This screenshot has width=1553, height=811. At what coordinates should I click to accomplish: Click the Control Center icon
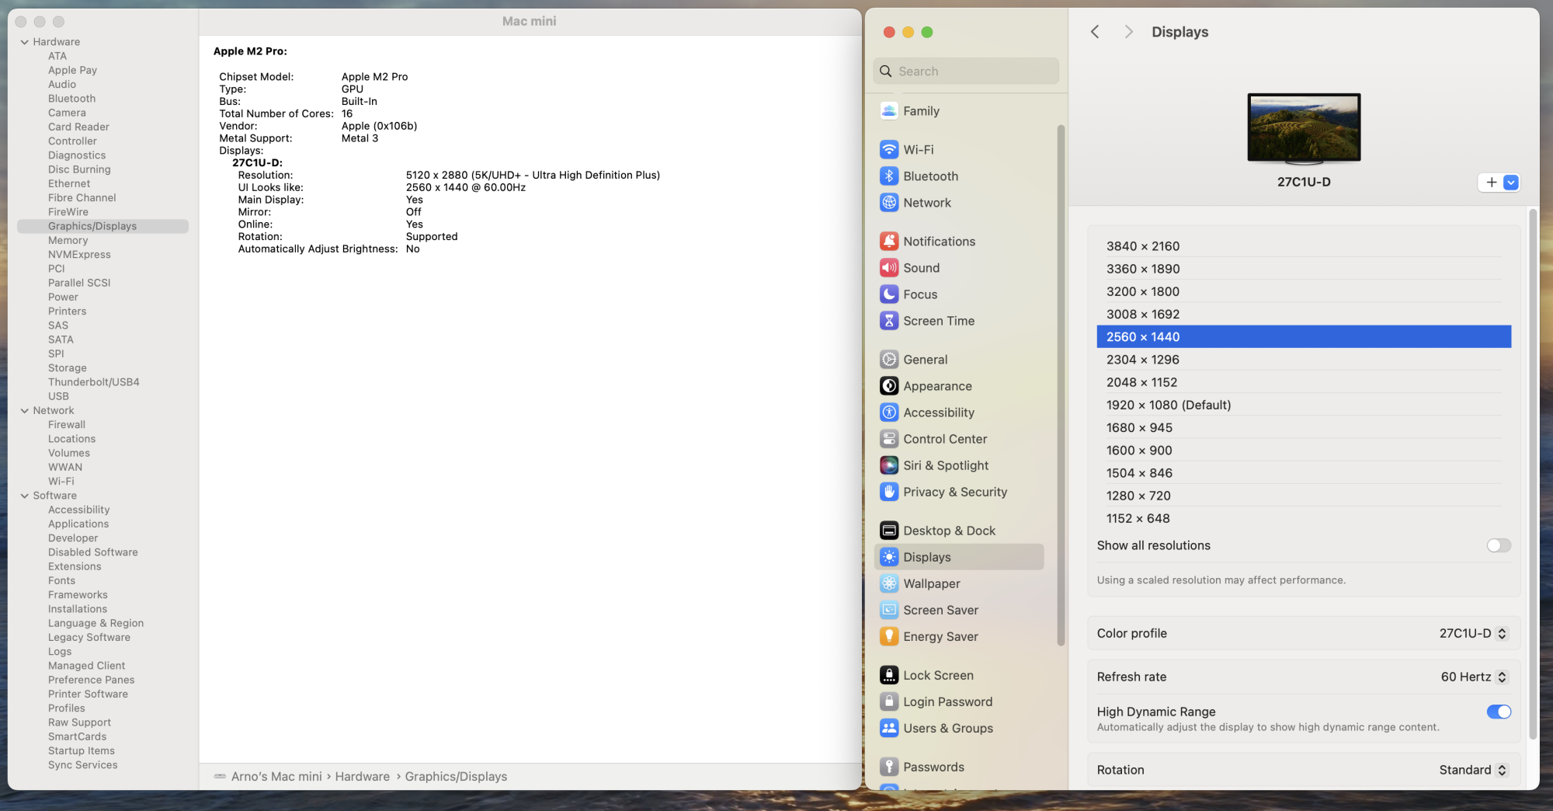pyautogui.click(x=889, y=439)
